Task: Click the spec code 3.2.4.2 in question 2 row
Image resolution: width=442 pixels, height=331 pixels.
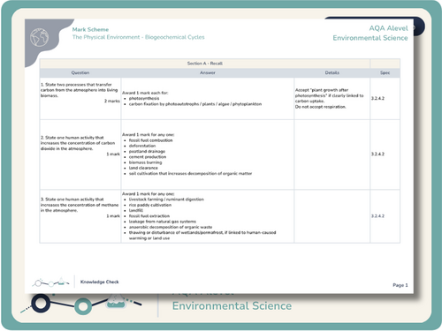Action: [x=377, y=154]
